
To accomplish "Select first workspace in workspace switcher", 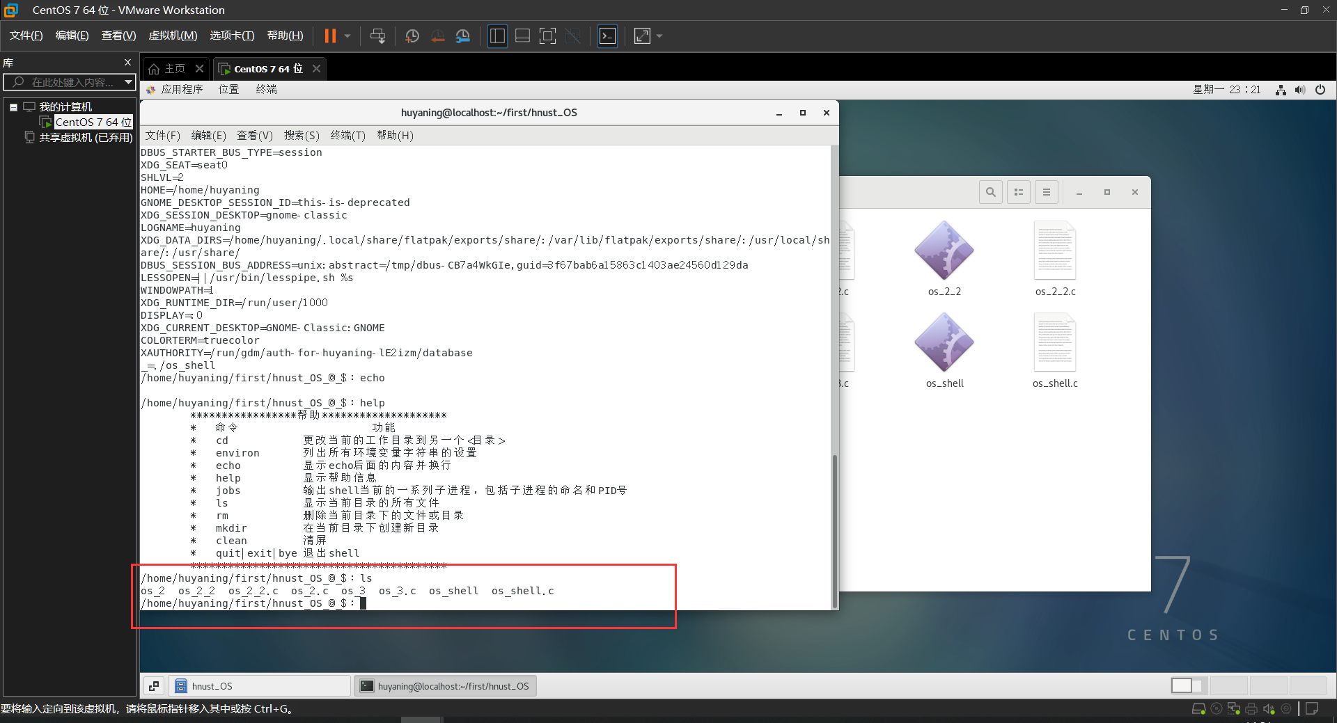I will click(x=1182, y=685).
